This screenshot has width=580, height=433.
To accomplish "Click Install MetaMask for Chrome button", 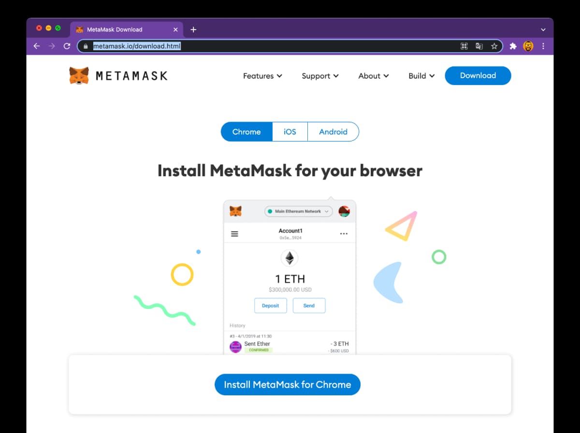I will (x=287, y=385).
